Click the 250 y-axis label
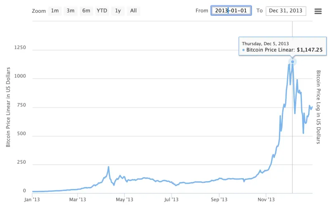The image size is (330, 208). [21, 162]
